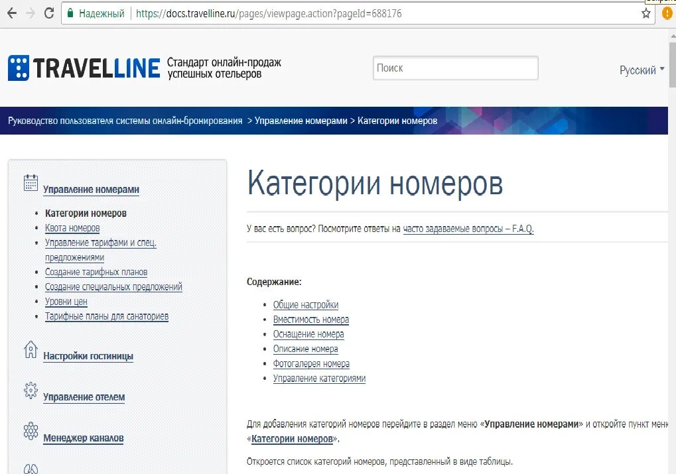The height and width of the screenshot is (474, 676).
Task: Open breadcrumb Категории номеров
Action: [397, 121]
